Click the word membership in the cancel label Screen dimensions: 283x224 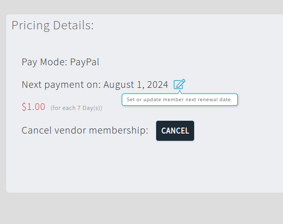tap(119, 130)
